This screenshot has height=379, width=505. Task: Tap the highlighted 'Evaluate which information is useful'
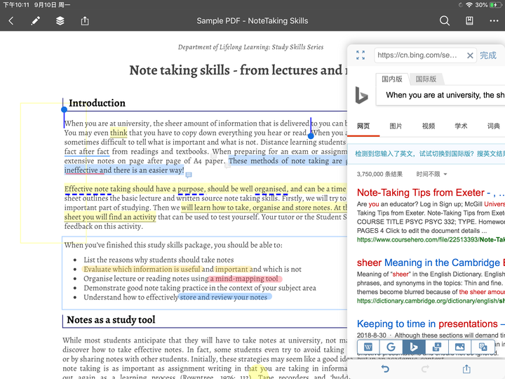142,269
